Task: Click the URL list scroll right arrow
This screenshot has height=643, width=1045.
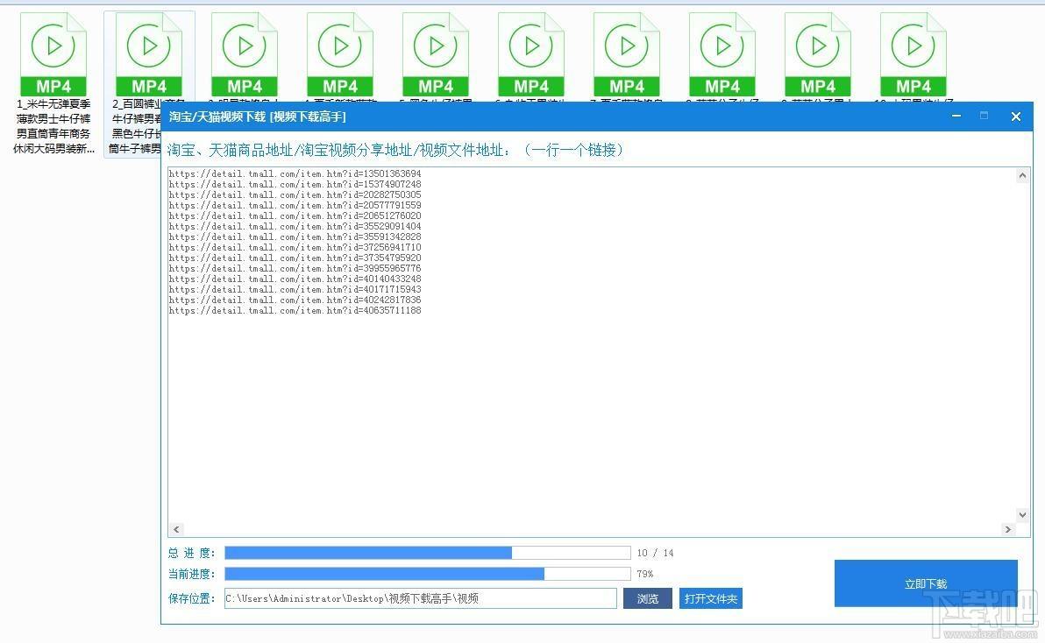Action: point(1007,530)
